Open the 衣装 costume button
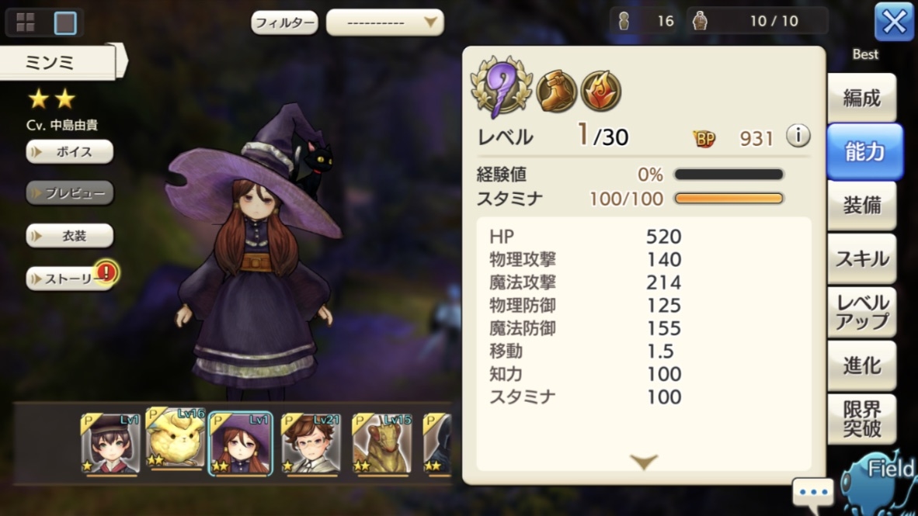Viewport: 918px width, 516px height. [70, 236]
